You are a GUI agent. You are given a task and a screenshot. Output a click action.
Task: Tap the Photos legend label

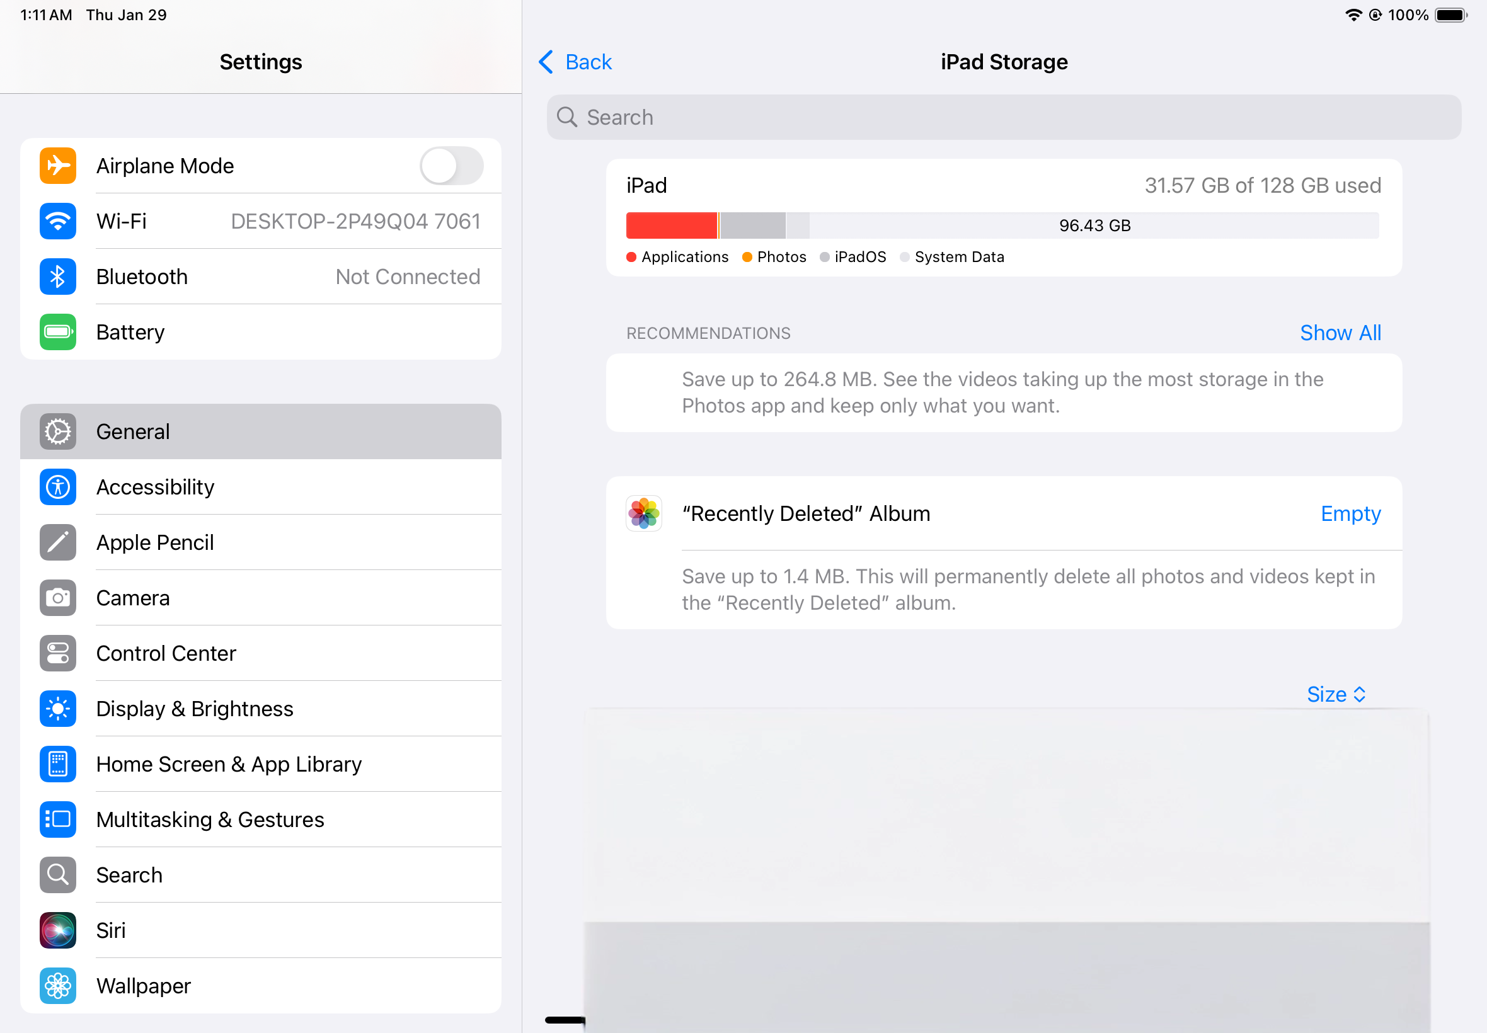pos(781,257)
